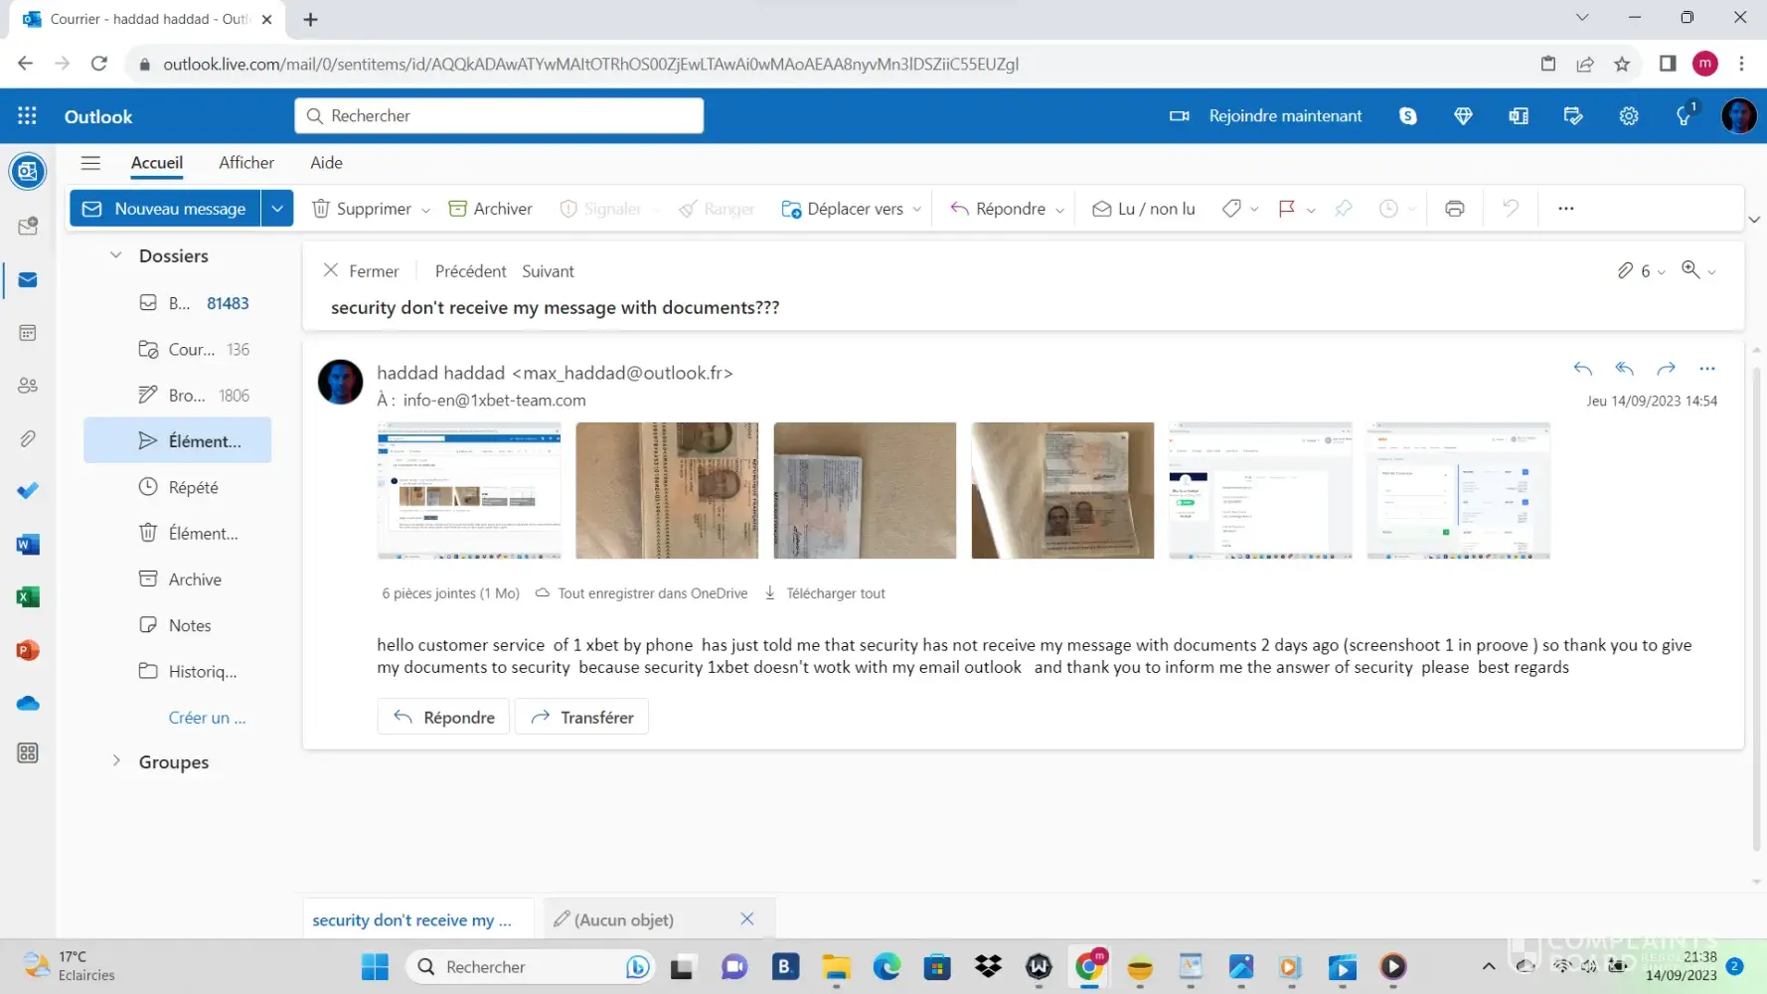Click the Skype icon in header
The width and height of the screenshot is (1767, 994).
coord(1407,116)
